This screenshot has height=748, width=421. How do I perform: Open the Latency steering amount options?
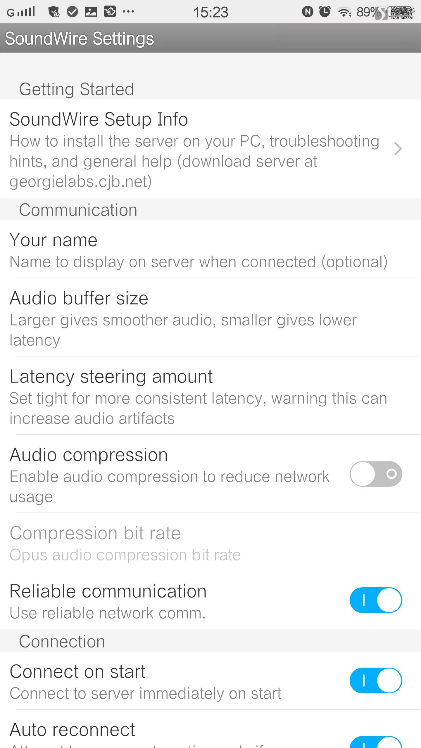[210, 396]
